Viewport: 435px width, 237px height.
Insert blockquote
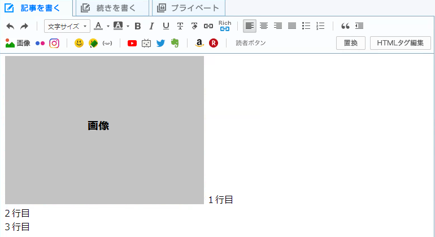click(x=345, y=26)
